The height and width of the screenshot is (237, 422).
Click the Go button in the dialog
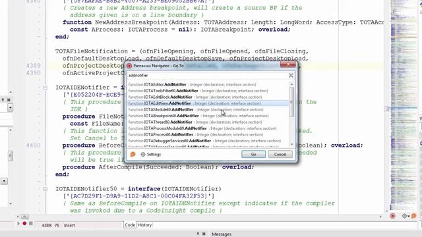click(x=253, y=154)
